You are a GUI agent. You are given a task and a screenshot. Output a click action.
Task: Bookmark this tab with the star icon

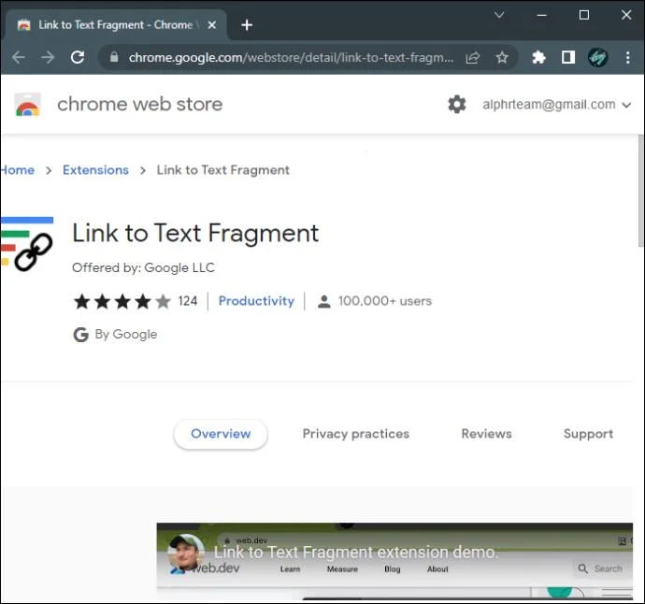501,57
